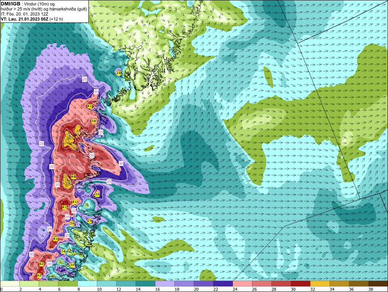Click the 36–38 m/s brown legend swatch
388x292 pixels.
coord(359,283)
